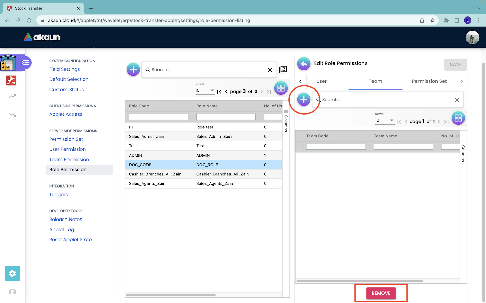This screenshot has height=303, width=486.
Task: Open the grid view button in role list
Action: pyautogui.click(x=281, y=88)
